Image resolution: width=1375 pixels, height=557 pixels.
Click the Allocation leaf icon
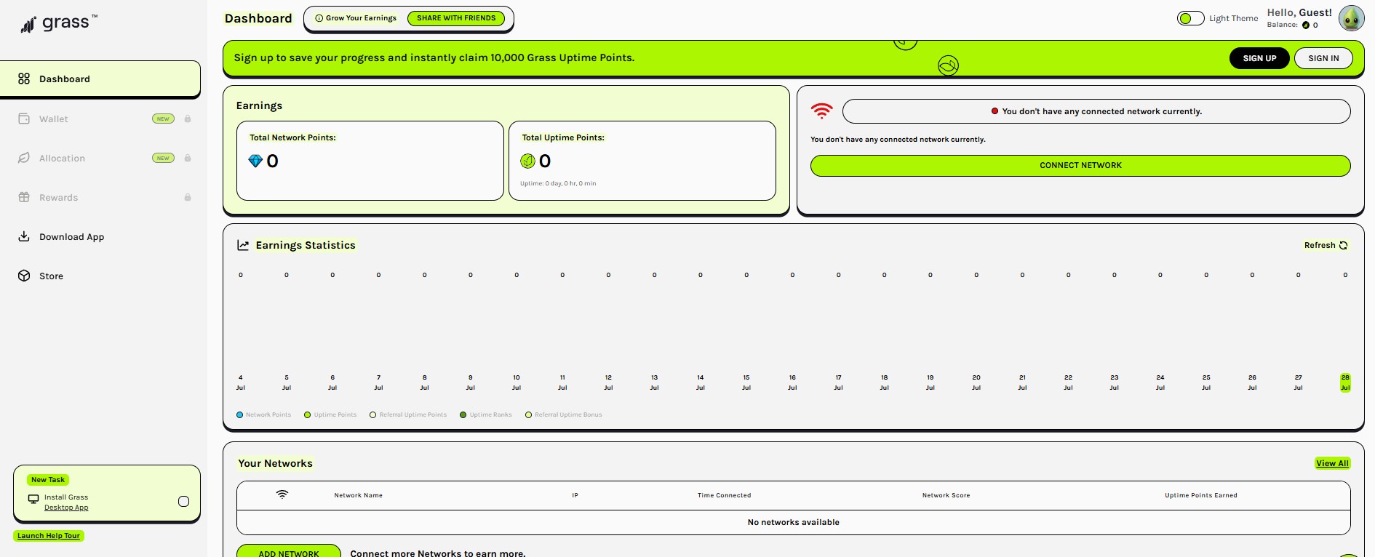[24, 158]
